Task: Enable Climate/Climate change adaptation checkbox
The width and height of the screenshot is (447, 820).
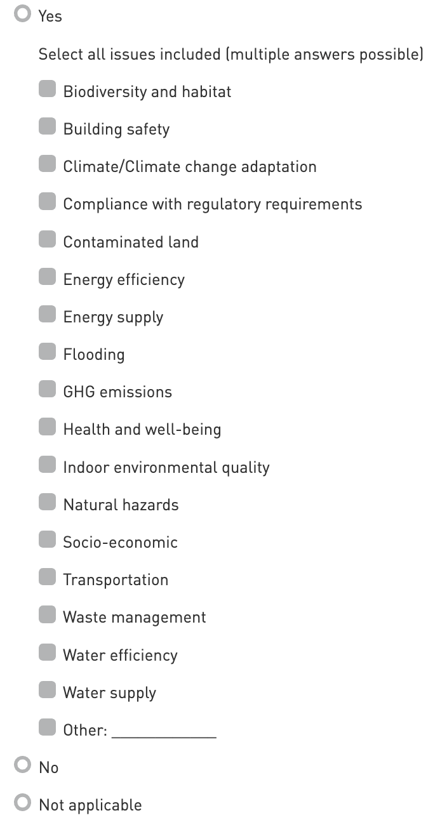Action: [48, 164]
